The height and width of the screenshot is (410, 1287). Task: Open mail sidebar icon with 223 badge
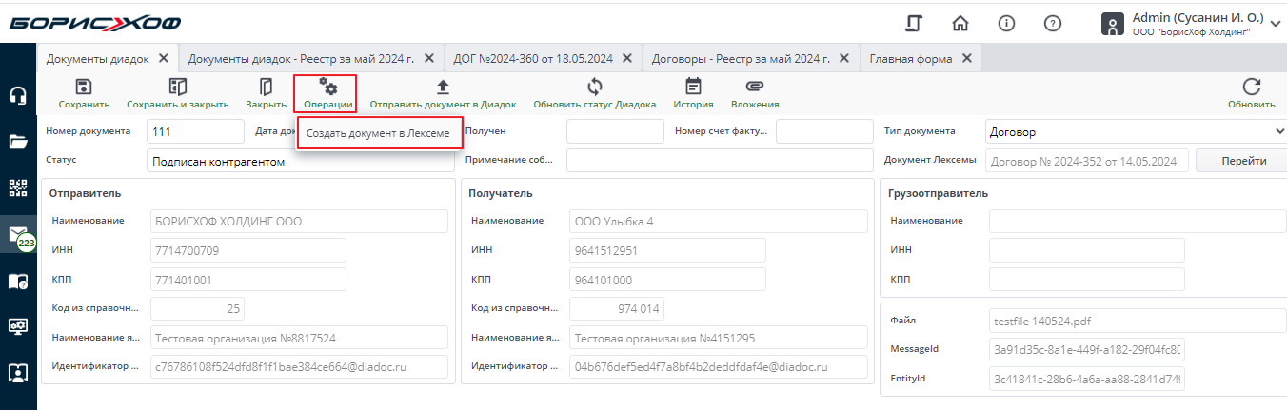click(18, 235)
